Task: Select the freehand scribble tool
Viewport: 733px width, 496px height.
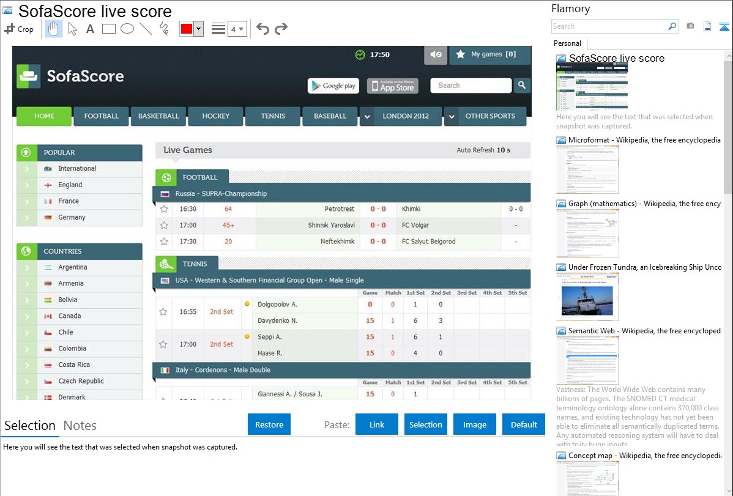Action: [x=164, y=29]
